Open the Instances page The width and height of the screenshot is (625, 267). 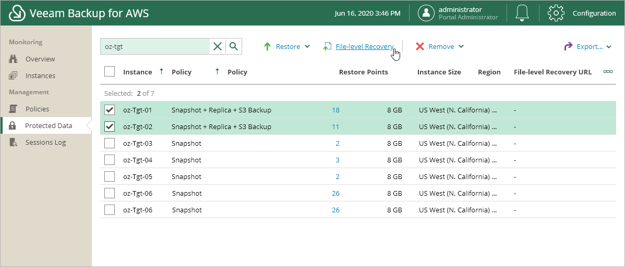point(40,75)
